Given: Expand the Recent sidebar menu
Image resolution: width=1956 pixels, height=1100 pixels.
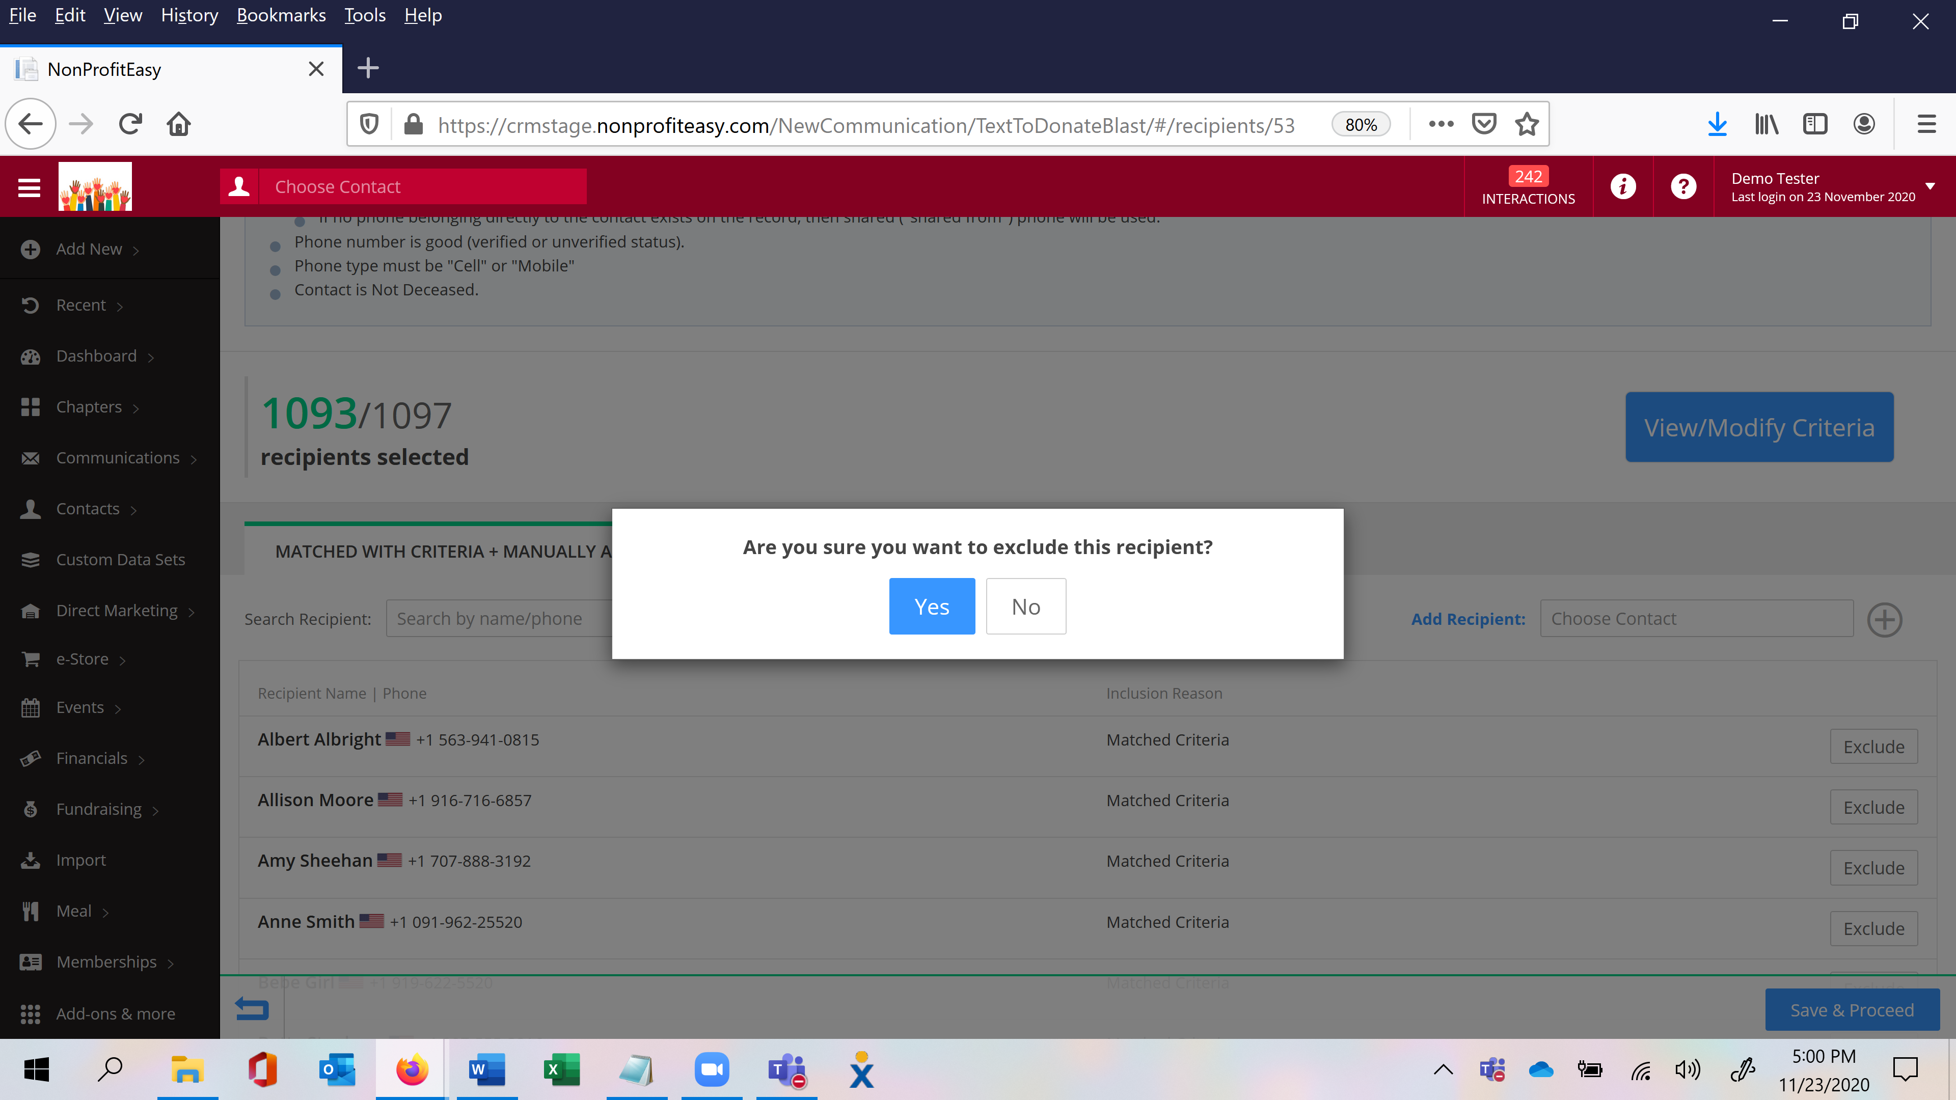Looking at the screenshot, I should [x=80, y=305].
